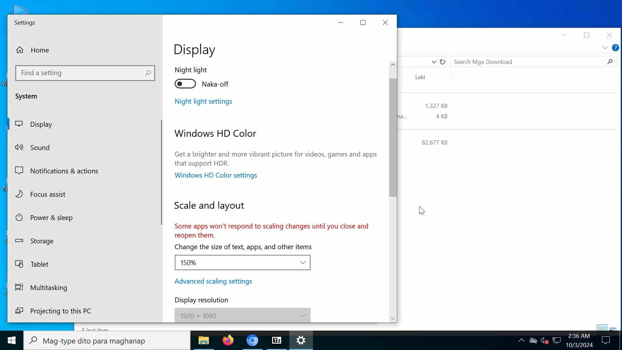Open Night light settings link
The image size is (622, 350).
[x=203, y=101]
